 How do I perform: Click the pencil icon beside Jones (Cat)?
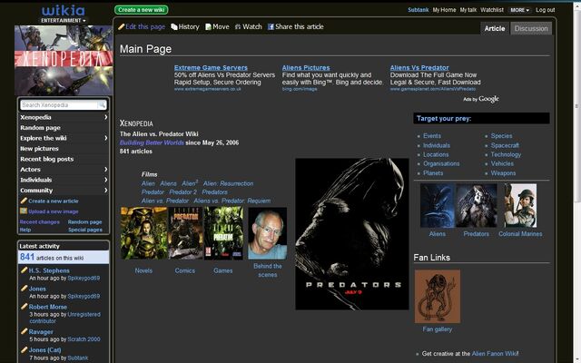coord(25,349)
